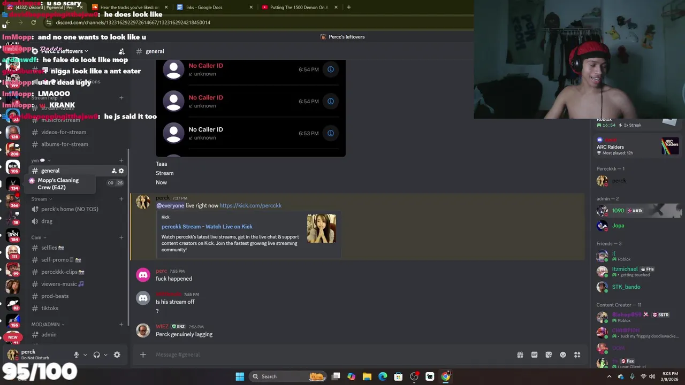The width and height of the screenshot is (685, 385).
Task: Click the plus attach button in message box
Action: 143,355
